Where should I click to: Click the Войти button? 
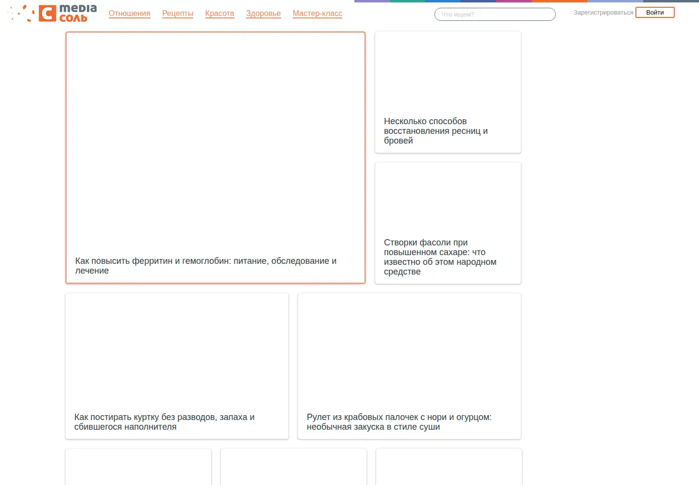click(655, 13)
